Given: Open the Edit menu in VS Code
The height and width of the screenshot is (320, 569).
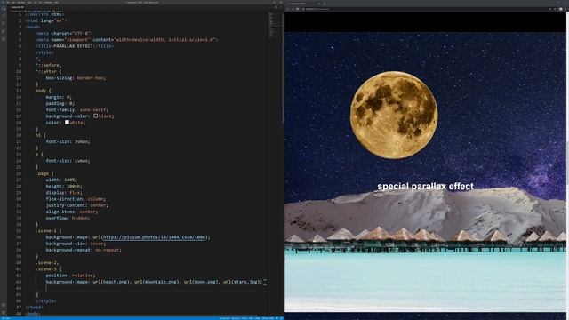Looking at the screenshot, I should click(13, 2).
